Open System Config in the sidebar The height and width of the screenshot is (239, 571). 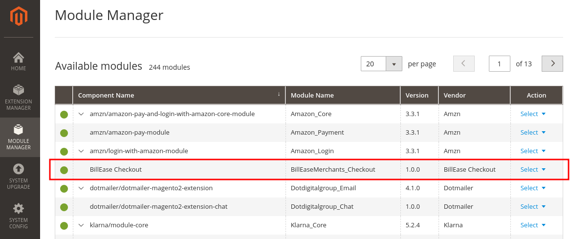(x=18, y=216)
